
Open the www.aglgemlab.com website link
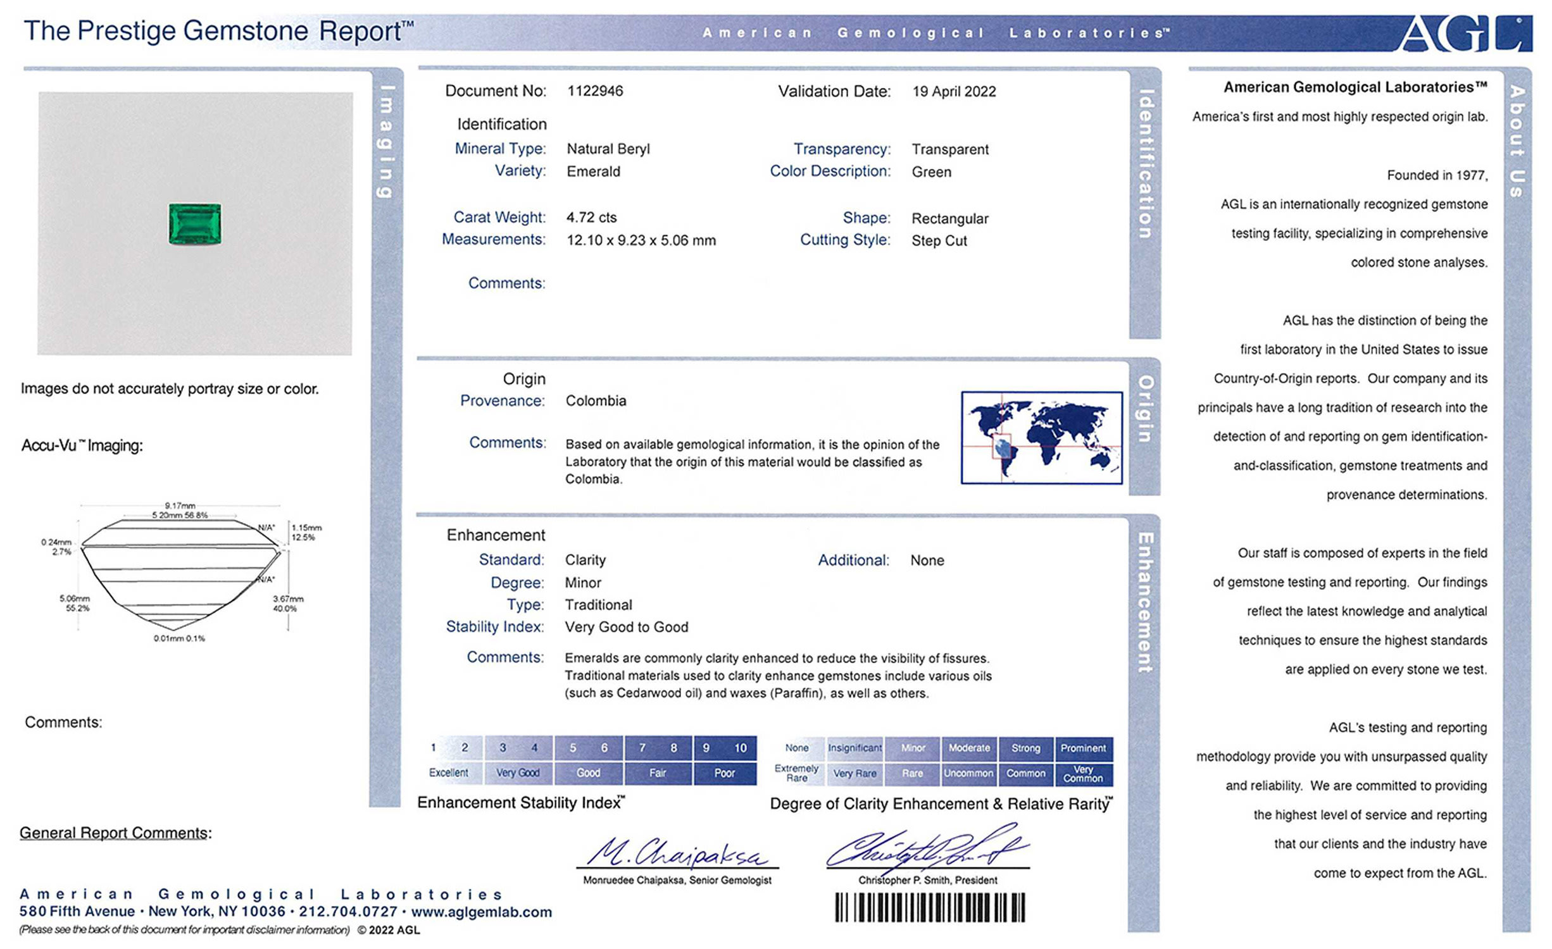[482, 912]
